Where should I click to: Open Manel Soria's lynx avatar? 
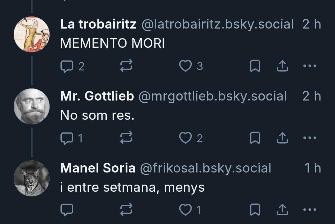pyautogui.click(x=32, y=178)
